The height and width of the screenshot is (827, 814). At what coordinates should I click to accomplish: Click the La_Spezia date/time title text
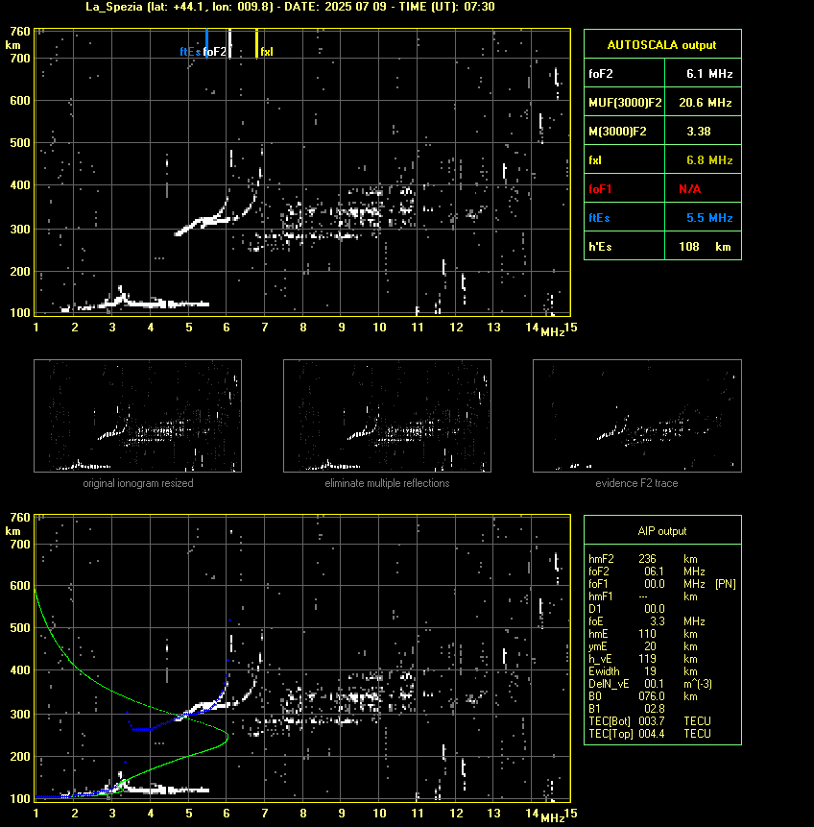pos(290,7)
